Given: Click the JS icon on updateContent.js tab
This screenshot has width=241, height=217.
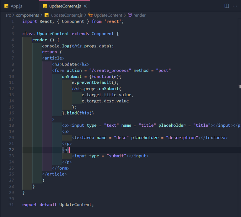Looking at the screenshot, I should (x=45, y=6).
